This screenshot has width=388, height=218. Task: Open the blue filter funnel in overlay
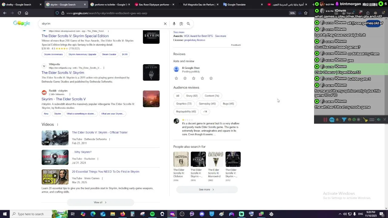[344, 120]
